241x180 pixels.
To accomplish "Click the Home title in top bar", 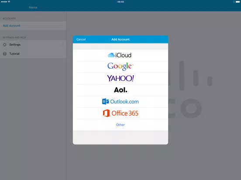I will click(x=33, y=7).
